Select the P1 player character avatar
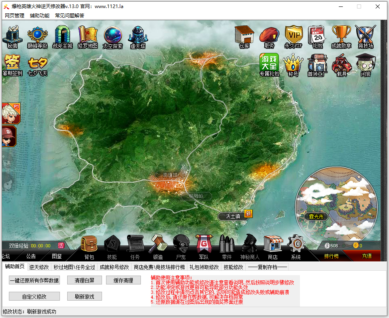The width and height of the screenshot is (389, 318). click(11, 113)
